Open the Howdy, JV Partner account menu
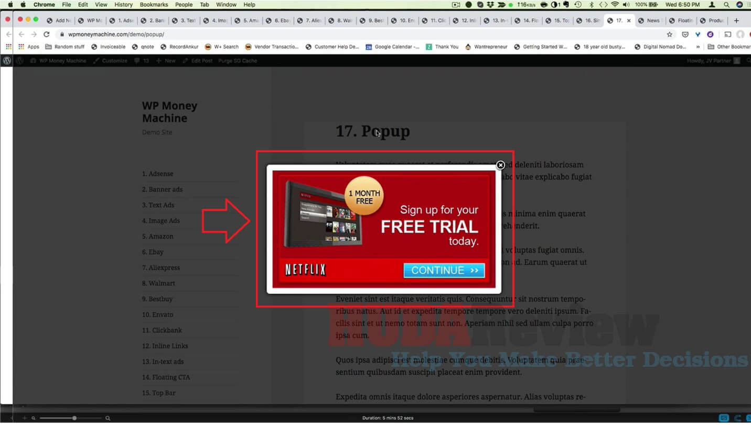This screenshot has height=425, width=751. tap(714, 61)
